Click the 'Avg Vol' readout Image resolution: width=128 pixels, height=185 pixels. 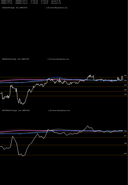coord(56,1)
